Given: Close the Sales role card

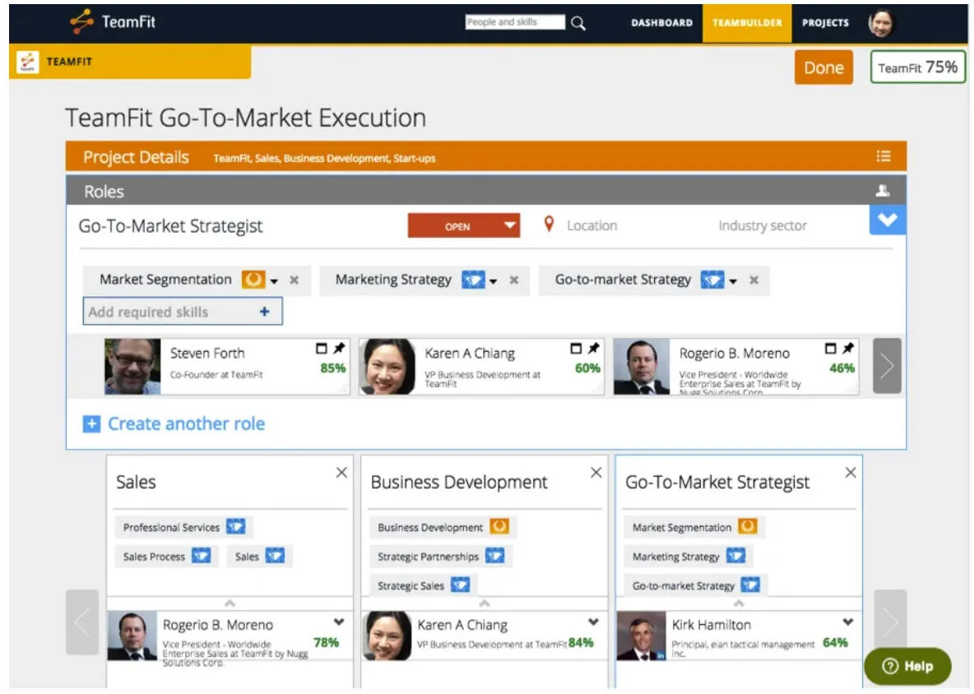Looking at the screenshot, I should click(341, 473).
